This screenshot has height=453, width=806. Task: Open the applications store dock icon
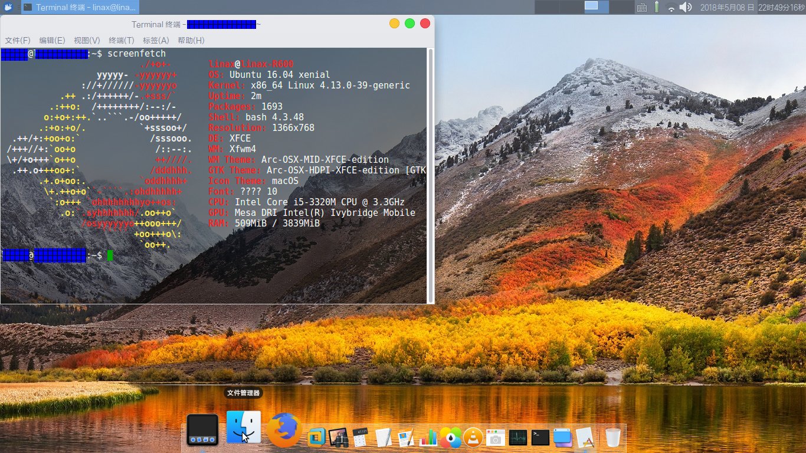585,437
